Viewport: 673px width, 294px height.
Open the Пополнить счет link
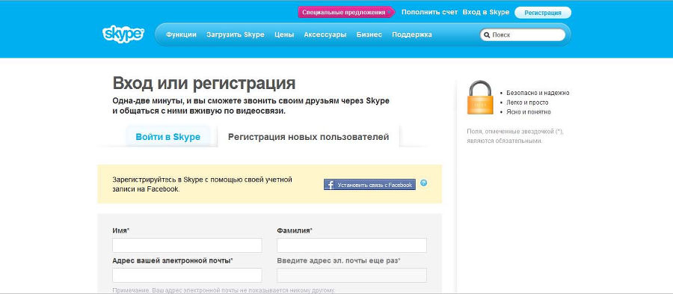pyautogui.click(x=430, y=13)
